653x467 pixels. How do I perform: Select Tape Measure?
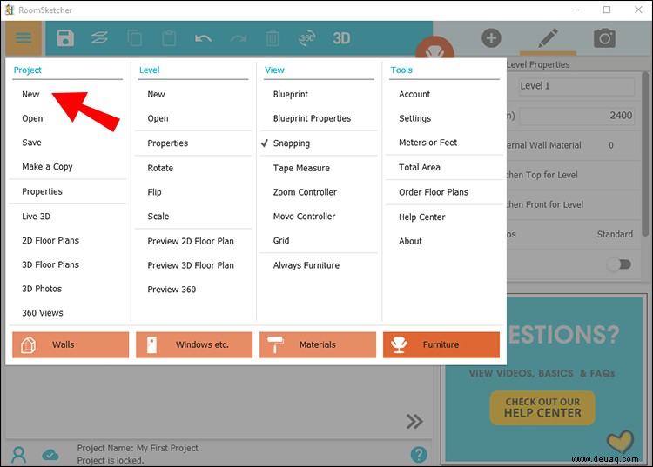301,168
